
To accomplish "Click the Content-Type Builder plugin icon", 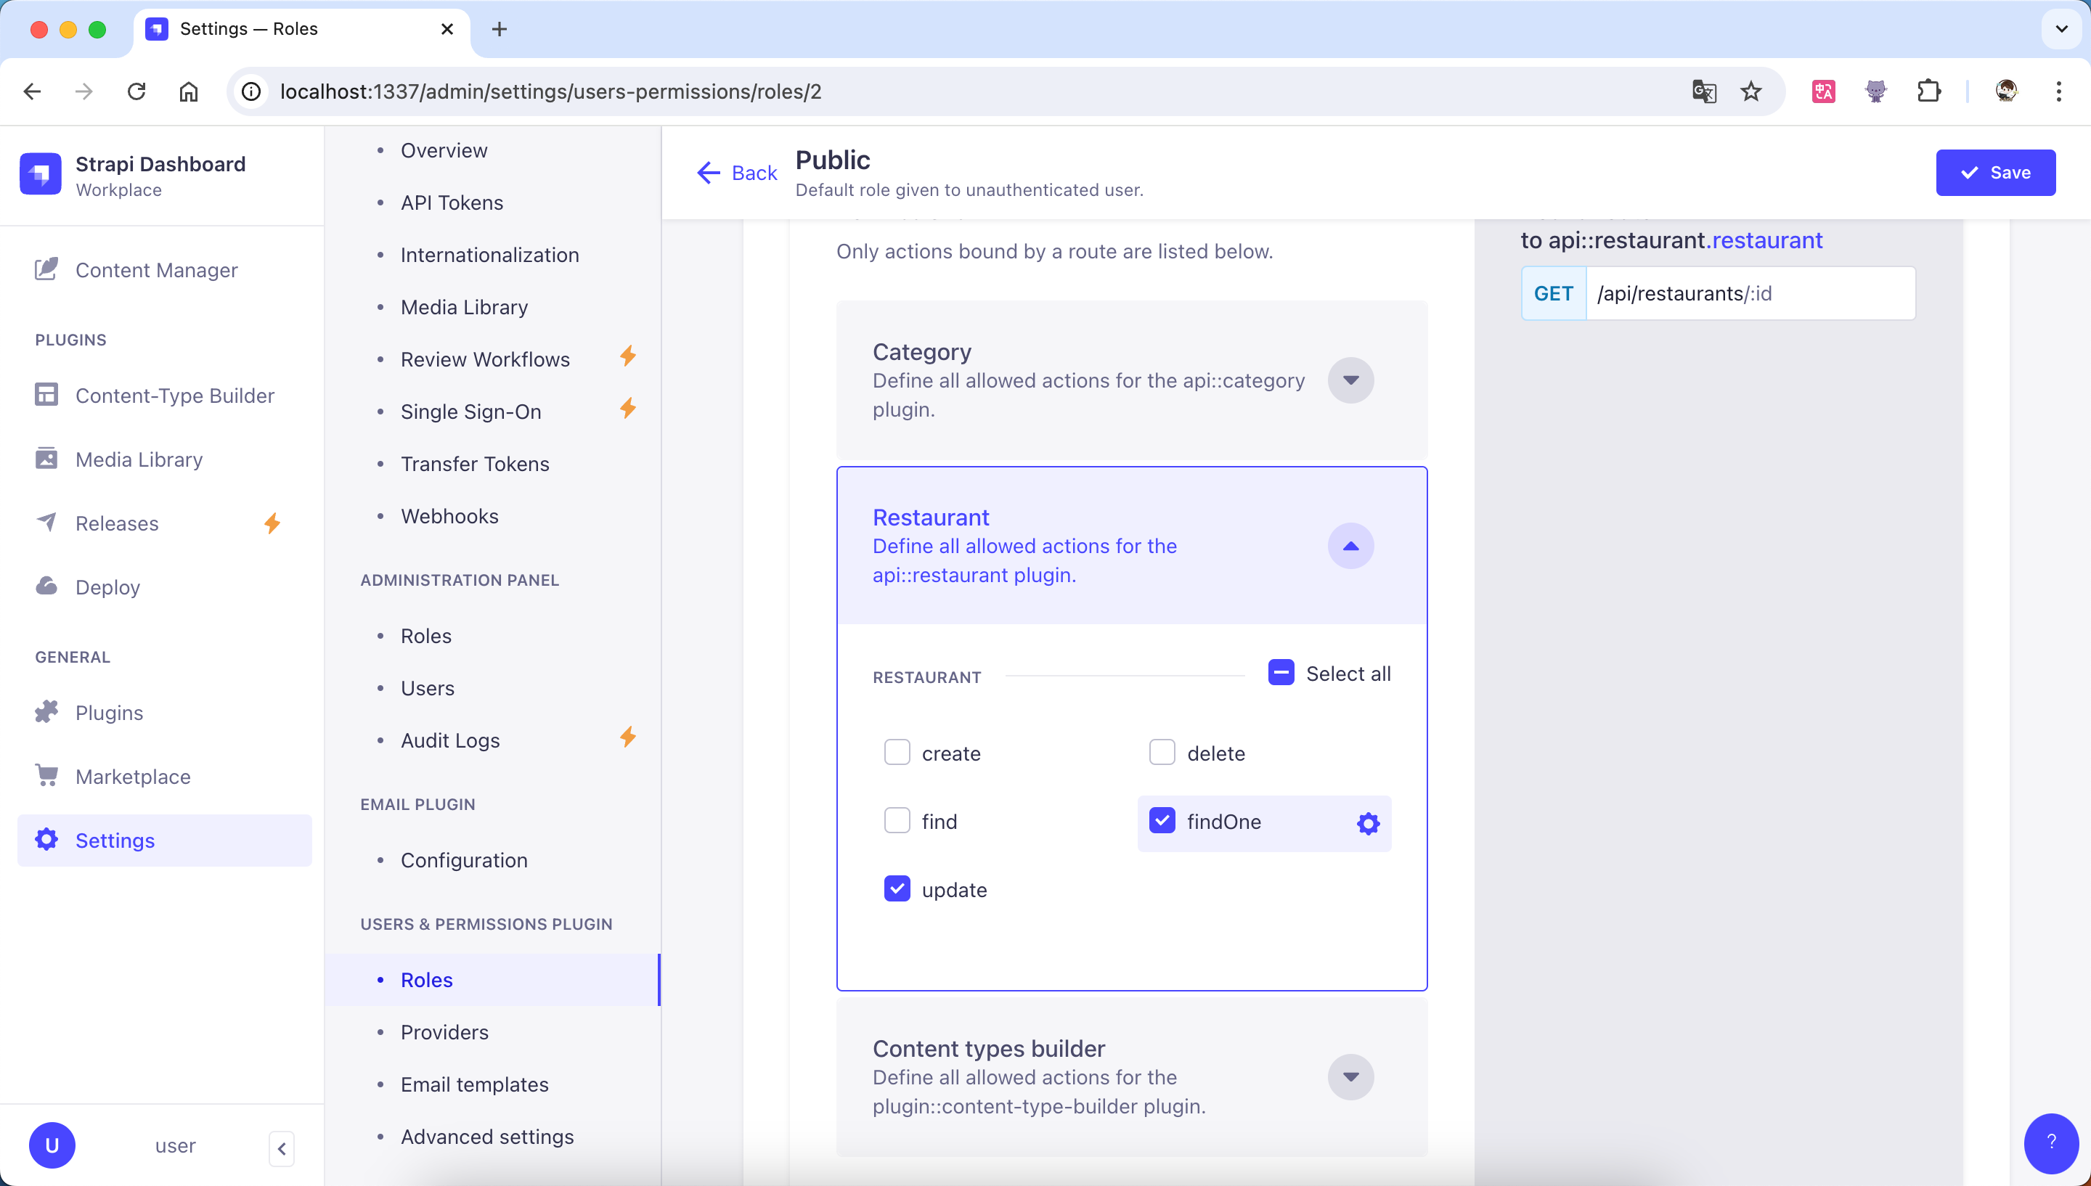I will click(x=46, y=393).
